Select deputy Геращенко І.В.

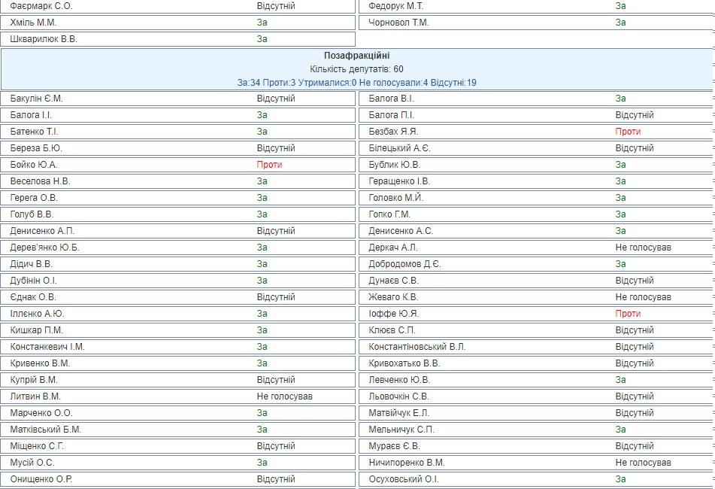point(399,181)
